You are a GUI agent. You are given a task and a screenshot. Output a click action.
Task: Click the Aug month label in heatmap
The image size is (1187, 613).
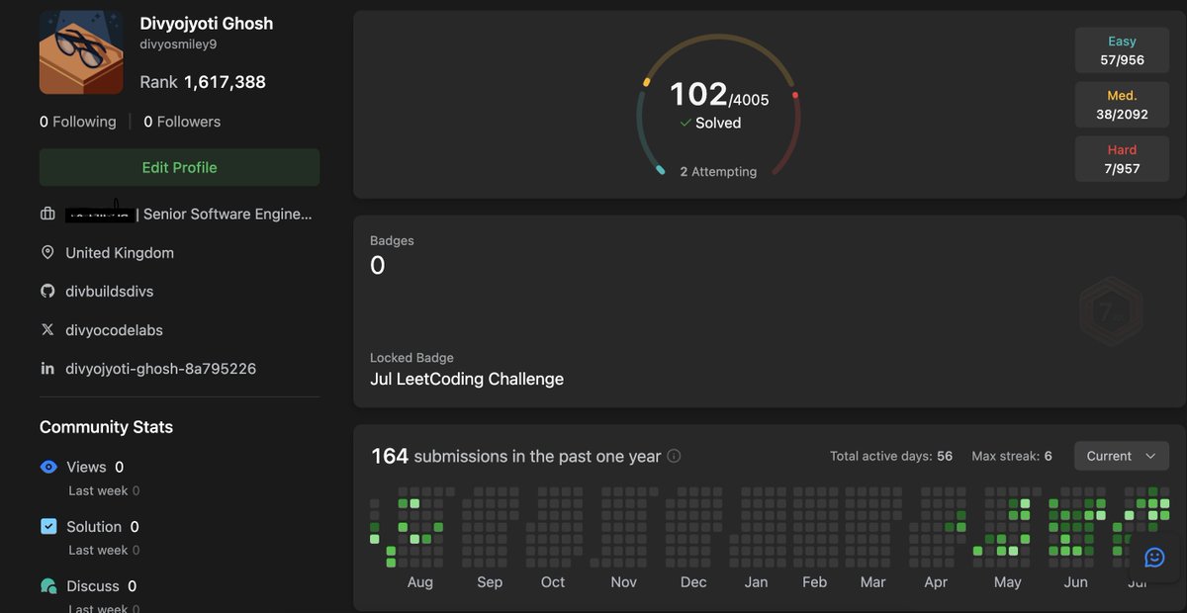tap(420, 582)
